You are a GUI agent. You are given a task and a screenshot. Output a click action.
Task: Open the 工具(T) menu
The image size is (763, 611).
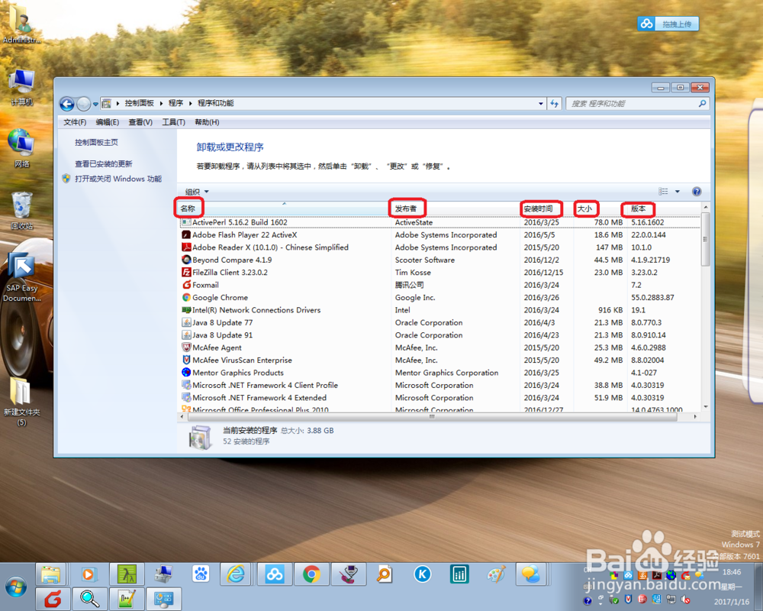click(173, 121)
